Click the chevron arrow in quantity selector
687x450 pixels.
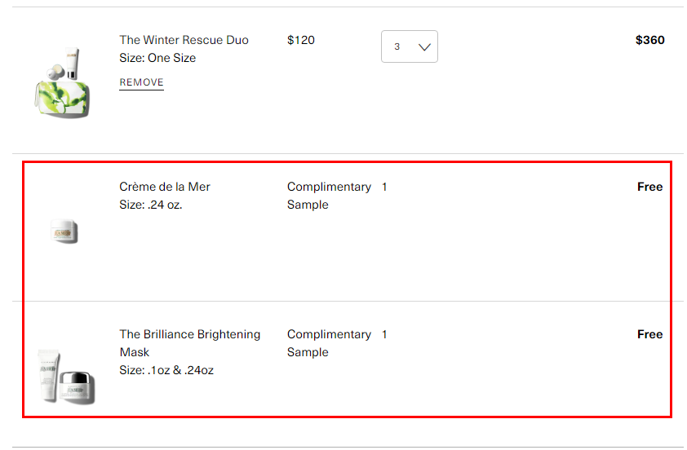(x=424, y=46)
